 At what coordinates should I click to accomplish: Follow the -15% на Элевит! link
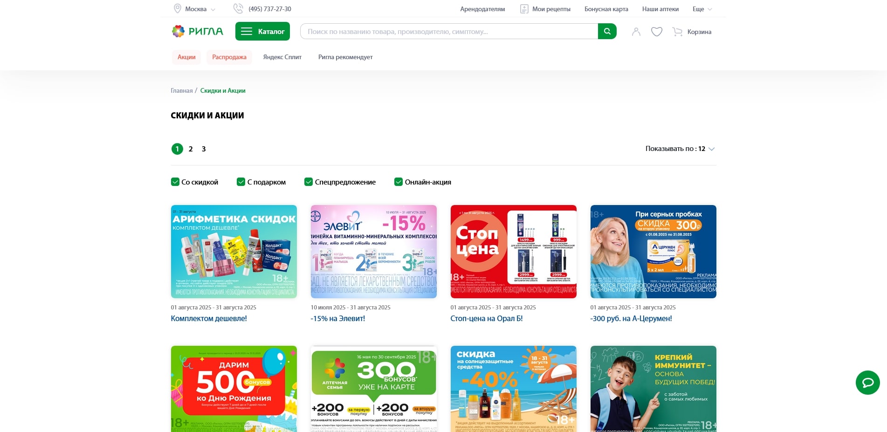[338, 318]
